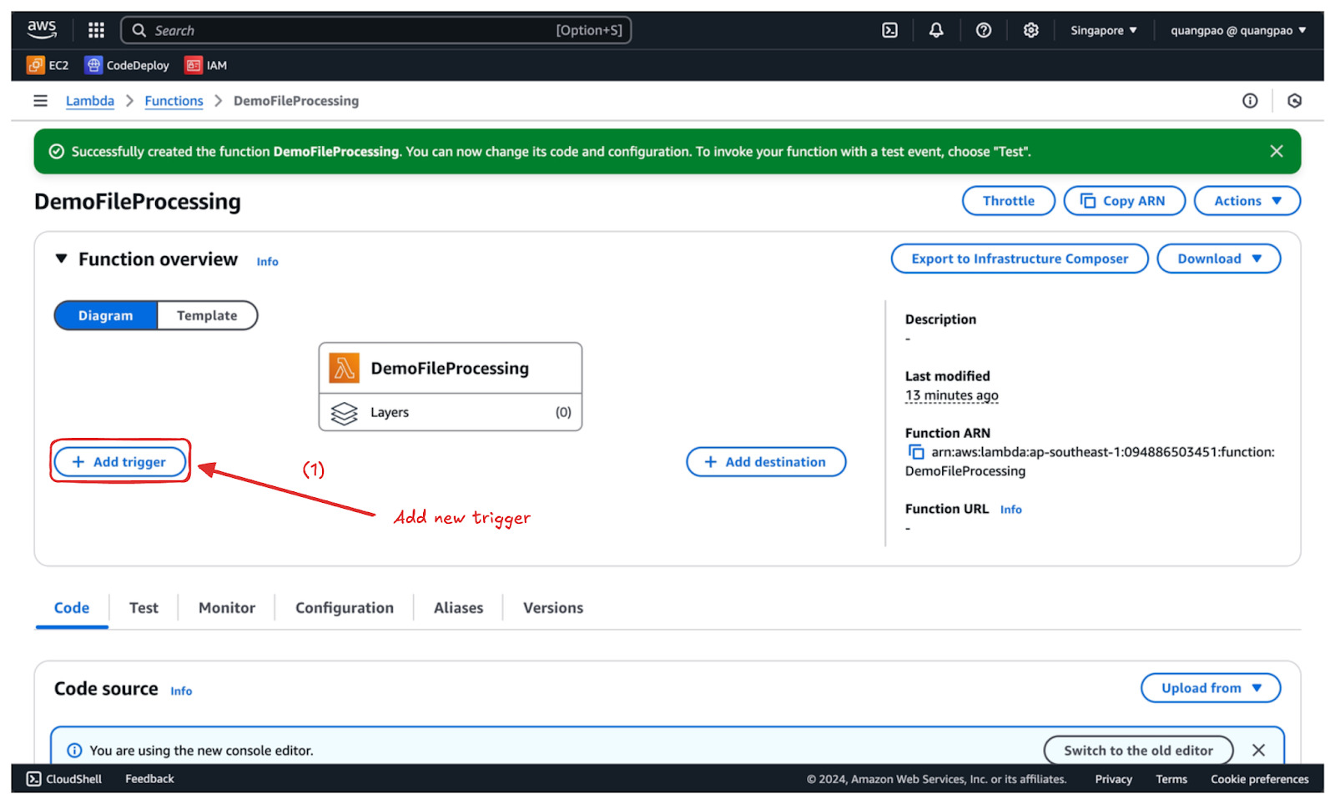Open the notifications bell icon
Image resolution: width=1335 pixels, height=804 pixels.
tap(937, 30)
